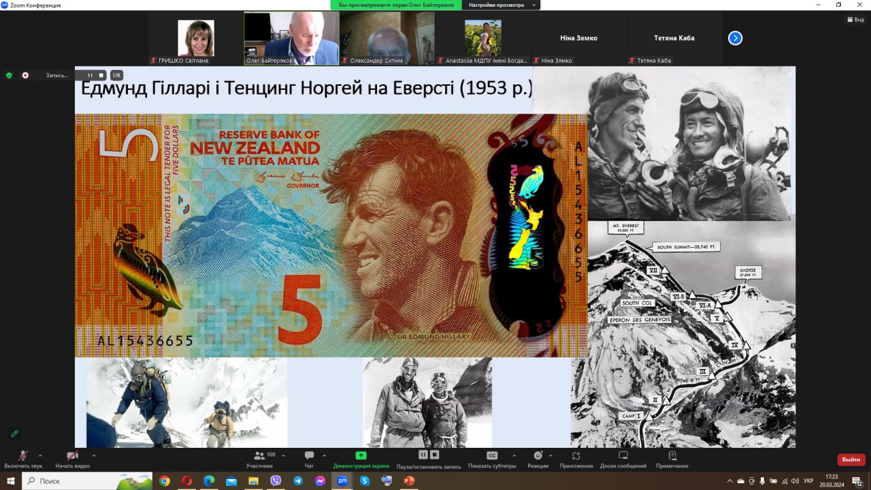Show captions via Показать субтитры

tap(491, 455)
